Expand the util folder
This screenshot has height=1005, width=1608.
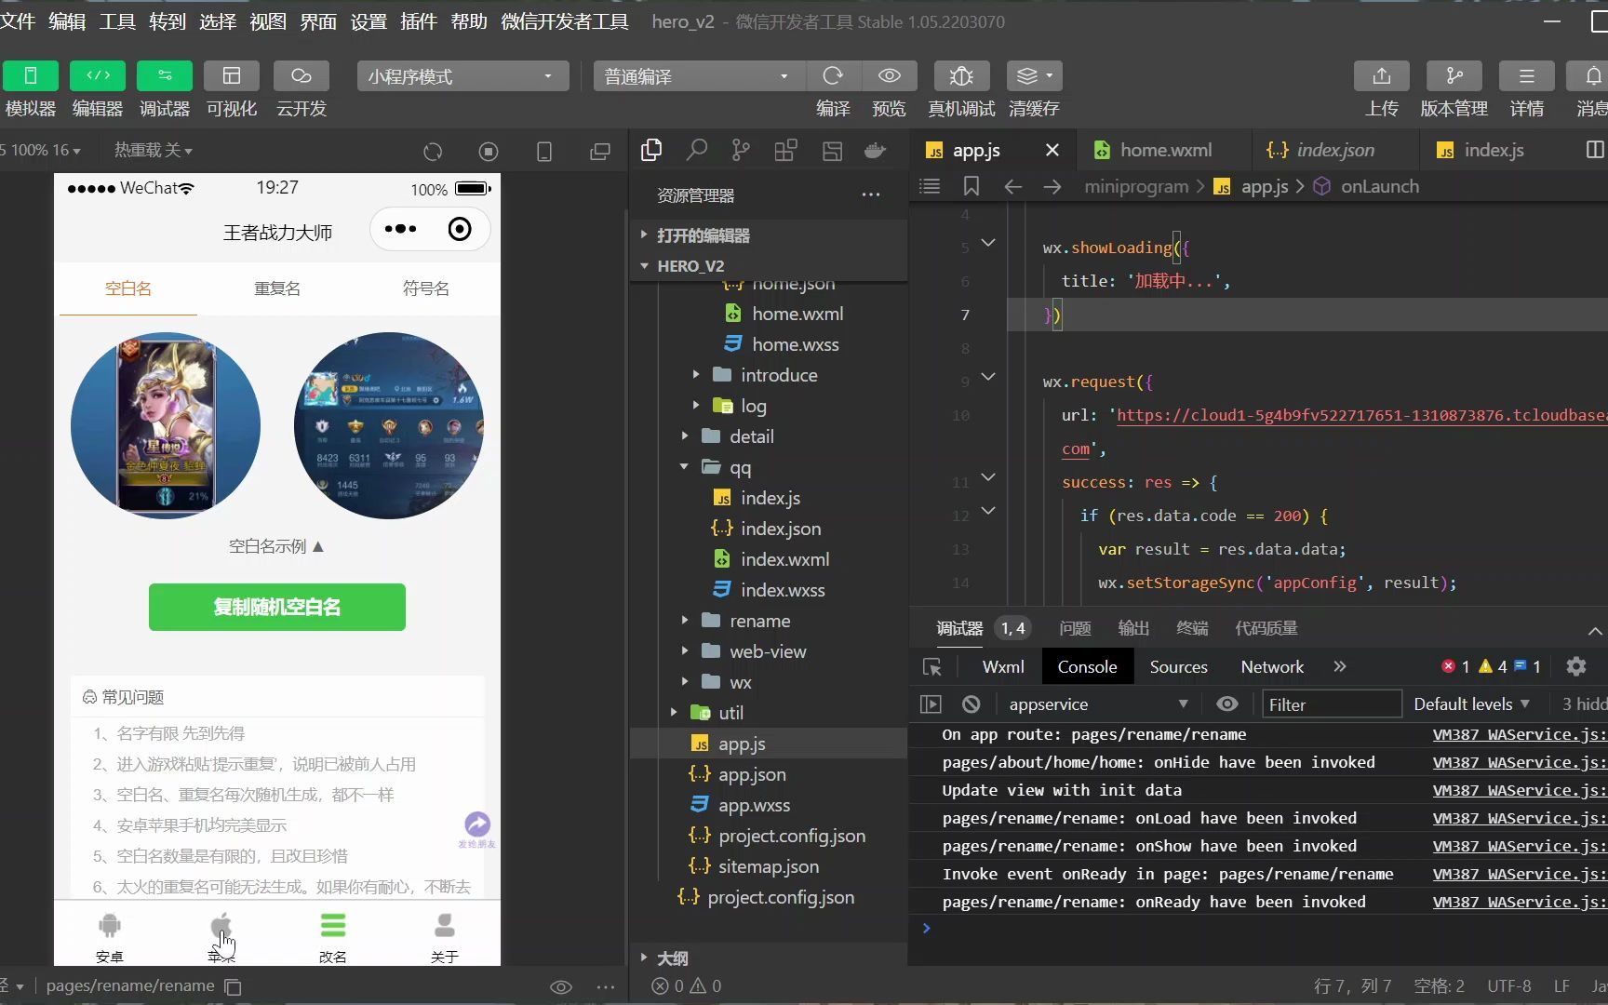coord(768,713)
